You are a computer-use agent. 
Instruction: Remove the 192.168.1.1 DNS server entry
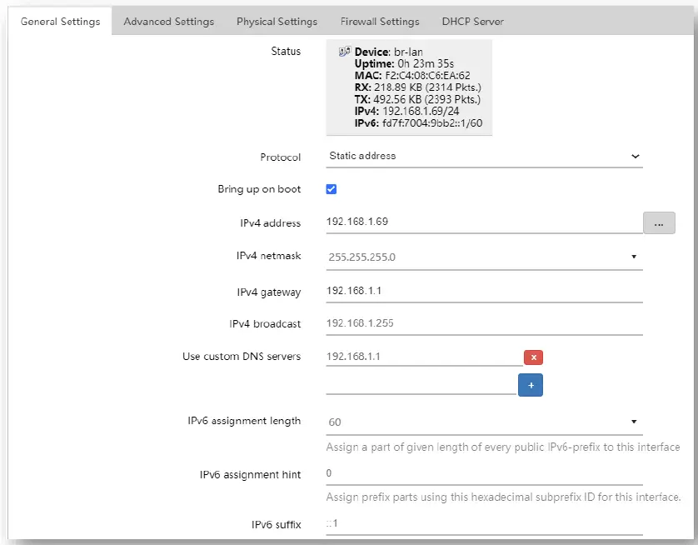(533, 357)
